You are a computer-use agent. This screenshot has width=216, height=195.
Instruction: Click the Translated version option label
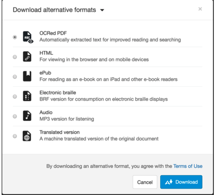click(59, 132)
